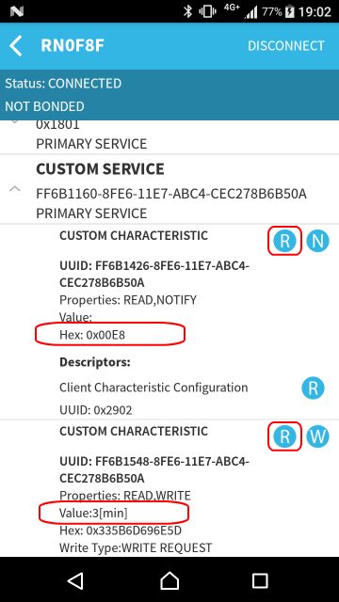Enable notifications with the N icon
This screenshot has width=339, height=602.
pyautogui.click(x=317, y=241)
